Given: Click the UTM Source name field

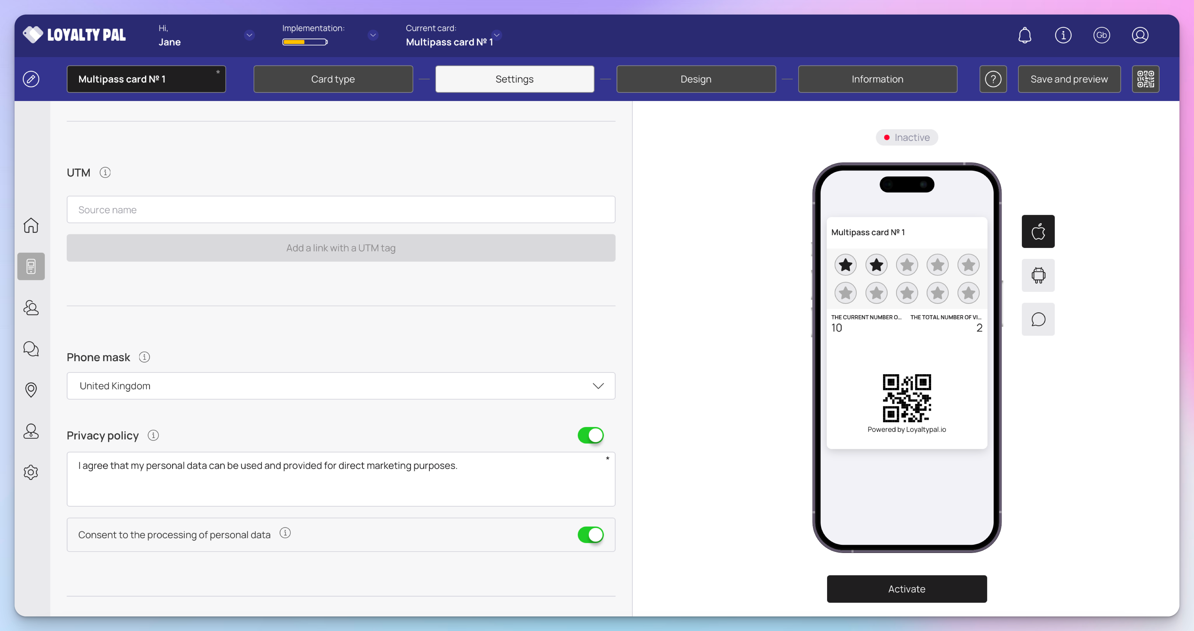Looking at the screenshot, I should coord(341,209).
